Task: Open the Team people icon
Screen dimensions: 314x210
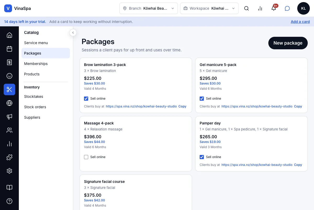Action: pyautogui.click(x=9, y=130)
